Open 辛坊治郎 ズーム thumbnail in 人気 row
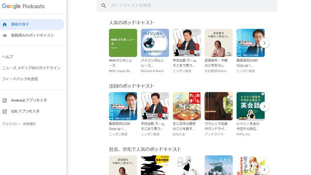This screenshot has height=175, width=311. pyautogui.click(x=187, y=43)
